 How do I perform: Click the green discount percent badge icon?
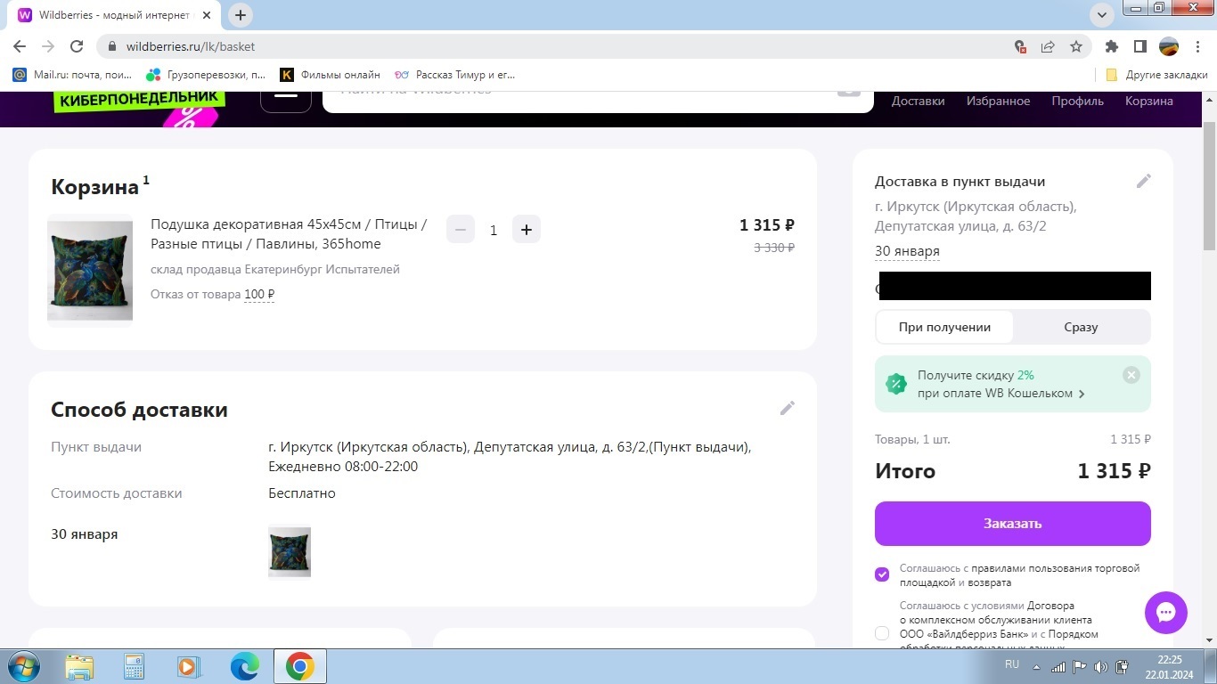tap(895, 384)
